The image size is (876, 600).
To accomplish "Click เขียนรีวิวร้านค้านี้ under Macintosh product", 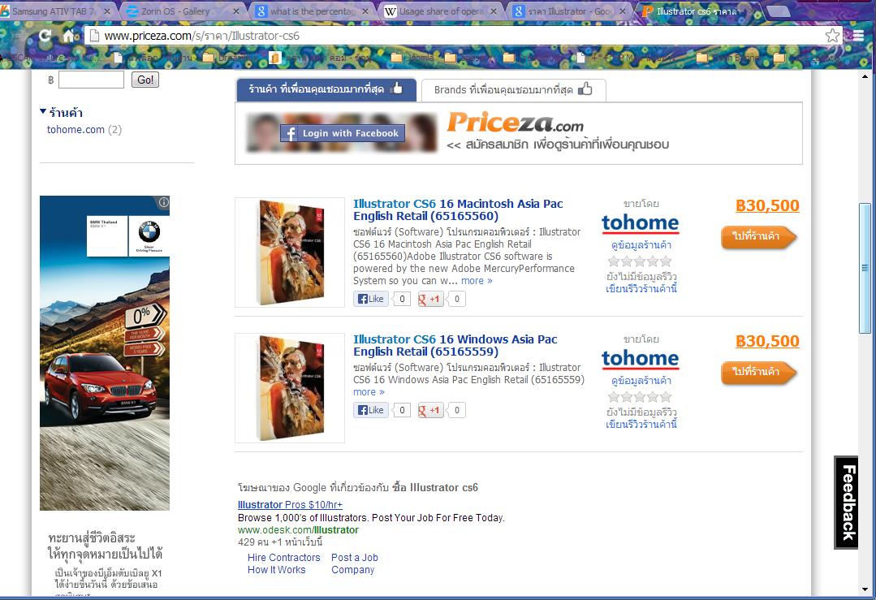I will (641, 289).
